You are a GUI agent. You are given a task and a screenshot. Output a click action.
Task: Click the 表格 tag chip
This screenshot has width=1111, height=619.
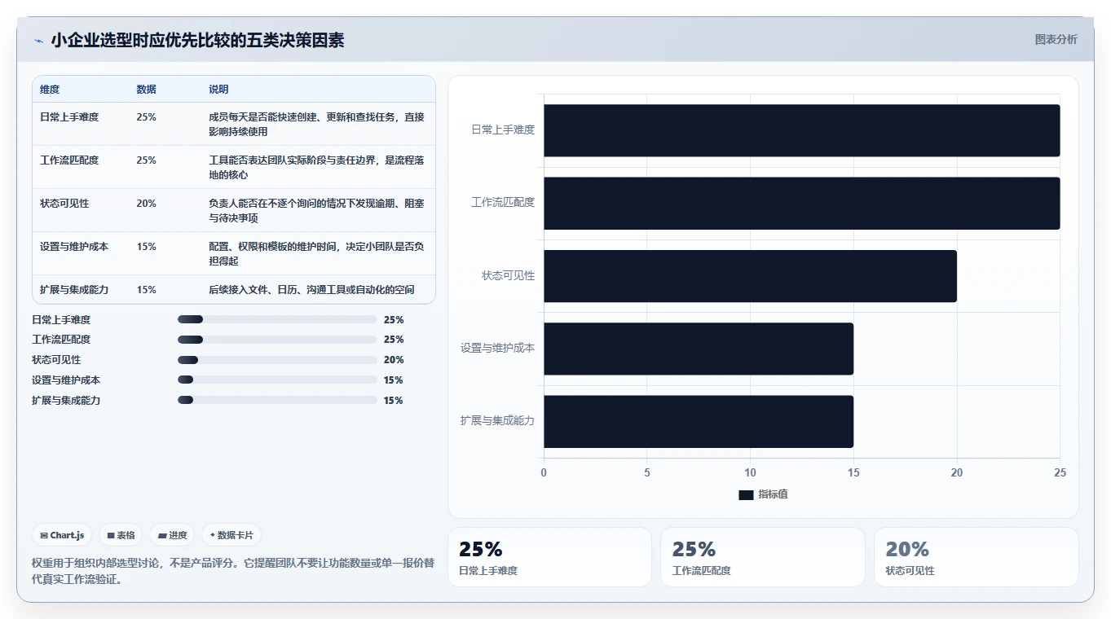pos(121,535)
